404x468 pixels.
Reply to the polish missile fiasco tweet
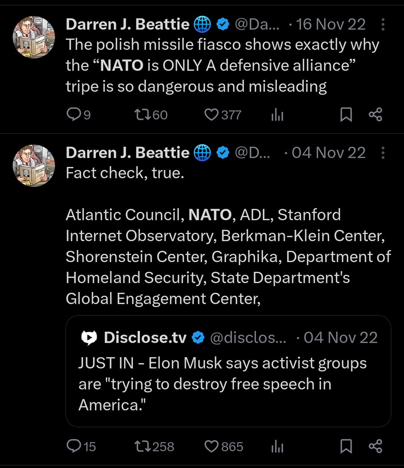[74, 115]
